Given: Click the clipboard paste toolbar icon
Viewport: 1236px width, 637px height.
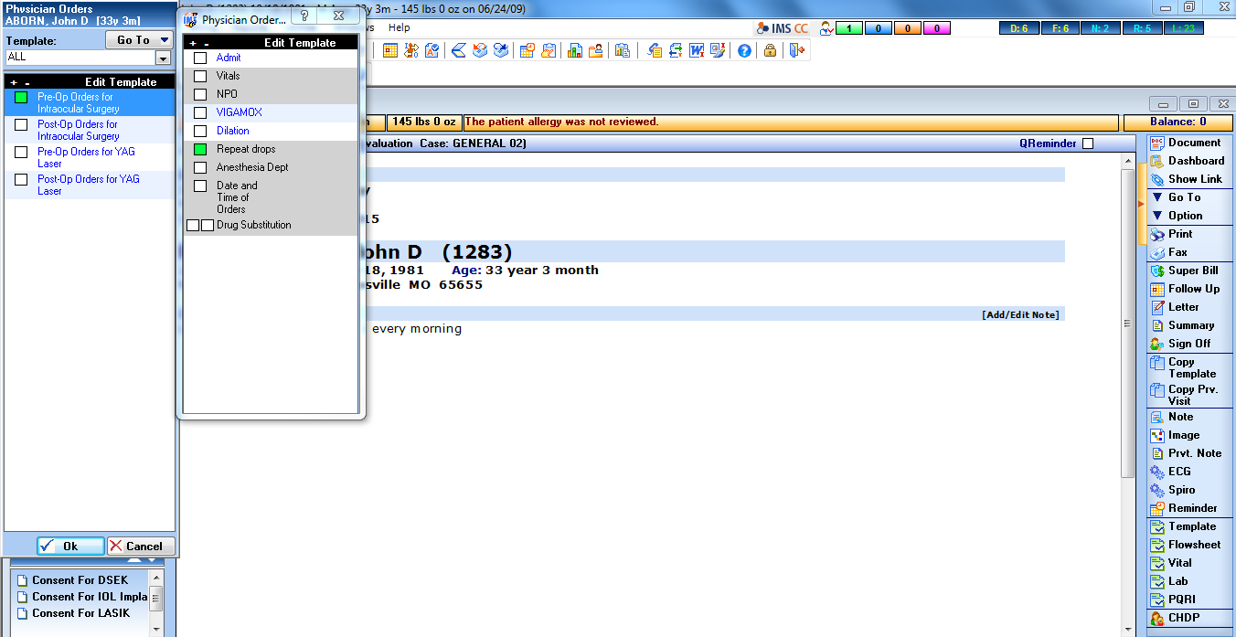Looking at the screenshot, I should [623, 50].
